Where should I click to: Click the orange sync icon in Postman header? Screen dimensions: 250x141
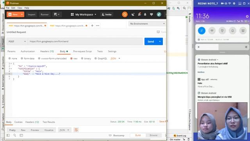125,14
